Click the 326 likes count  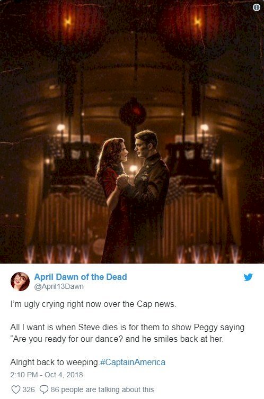tap(29, 389)
